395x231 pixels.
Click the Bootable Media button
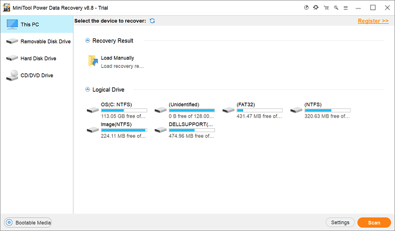pyautogui.click(x=28, y=223)
